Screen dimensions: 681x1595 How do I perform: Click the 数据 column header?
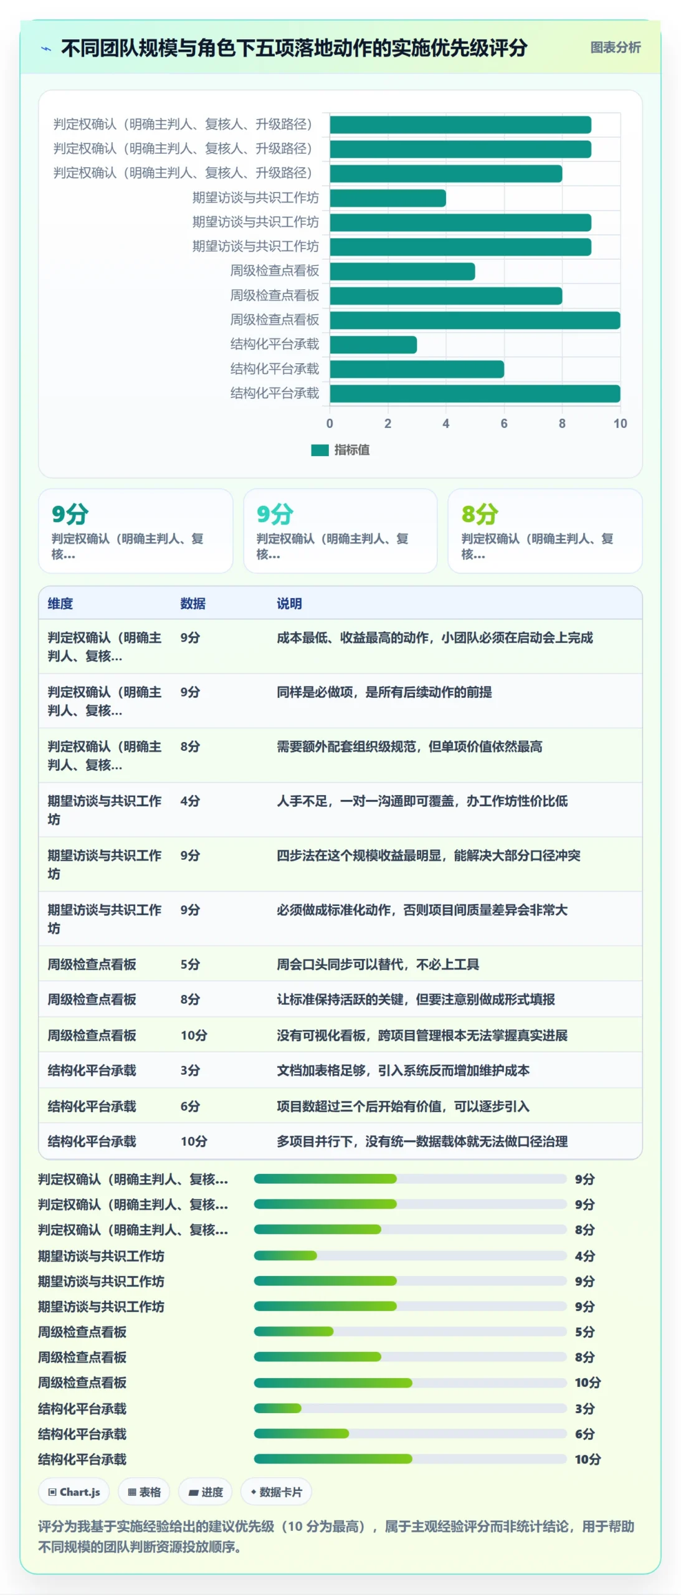193,603
